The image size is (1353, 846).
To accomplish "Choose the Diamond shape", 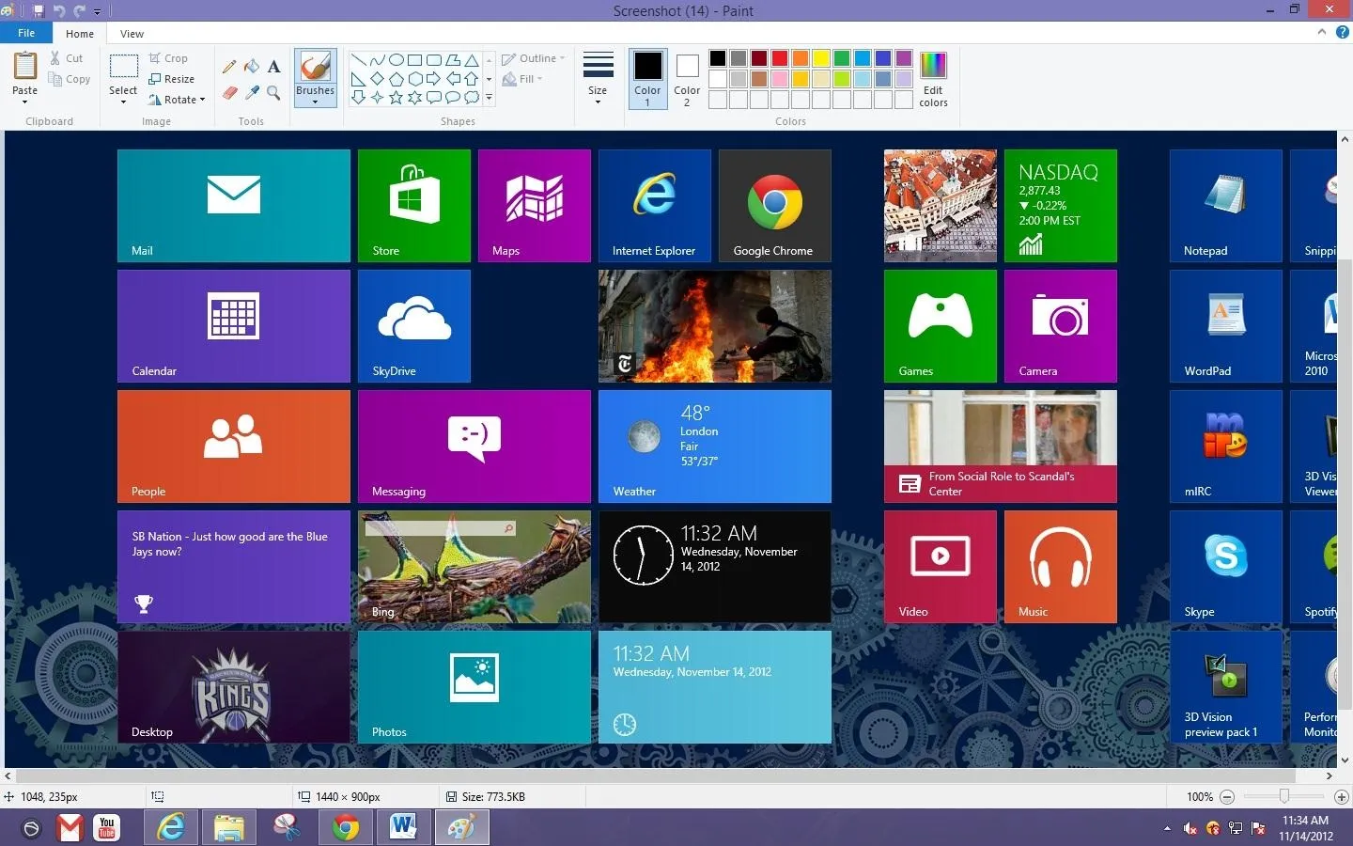I will [377, 79].
